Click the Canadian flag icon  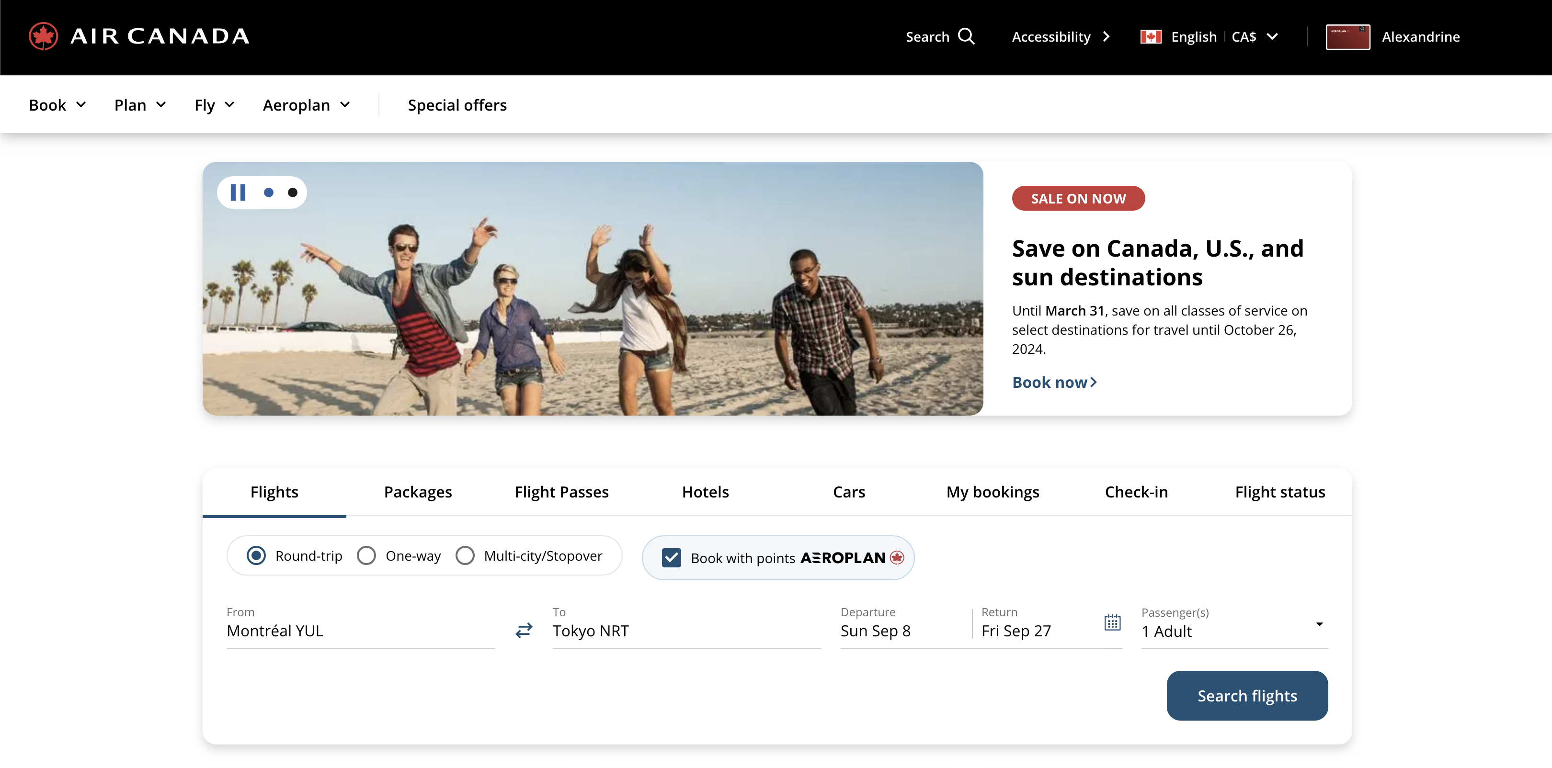coord(1151,37)
